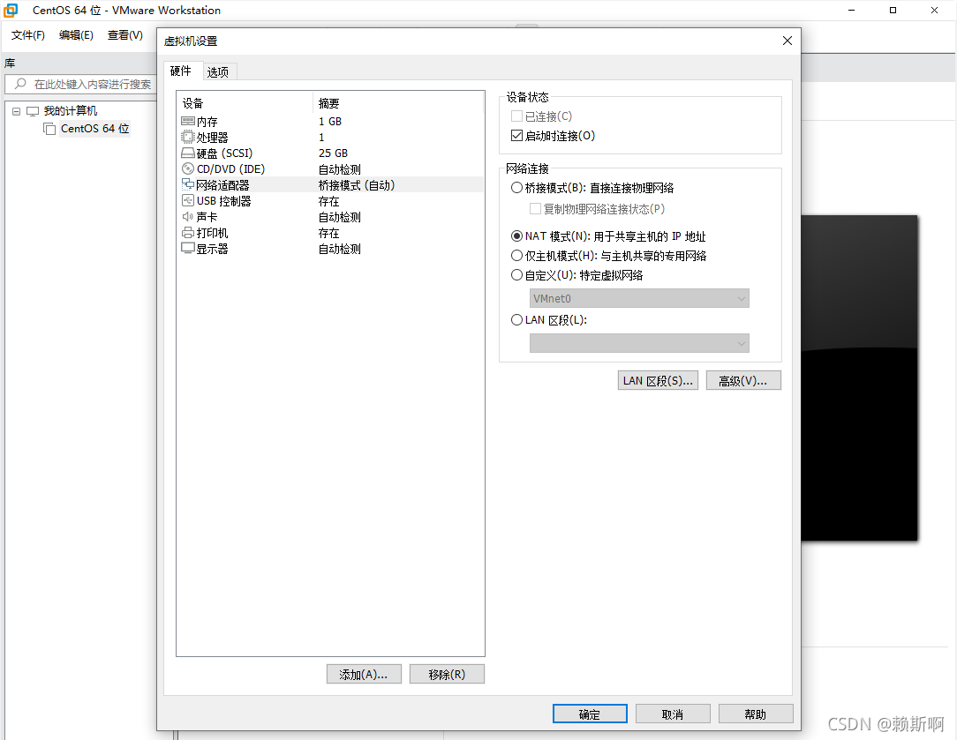Select 桥接模式(B) radio button
The height and width of the screenshot is (740, 957).
pos(517,188)
